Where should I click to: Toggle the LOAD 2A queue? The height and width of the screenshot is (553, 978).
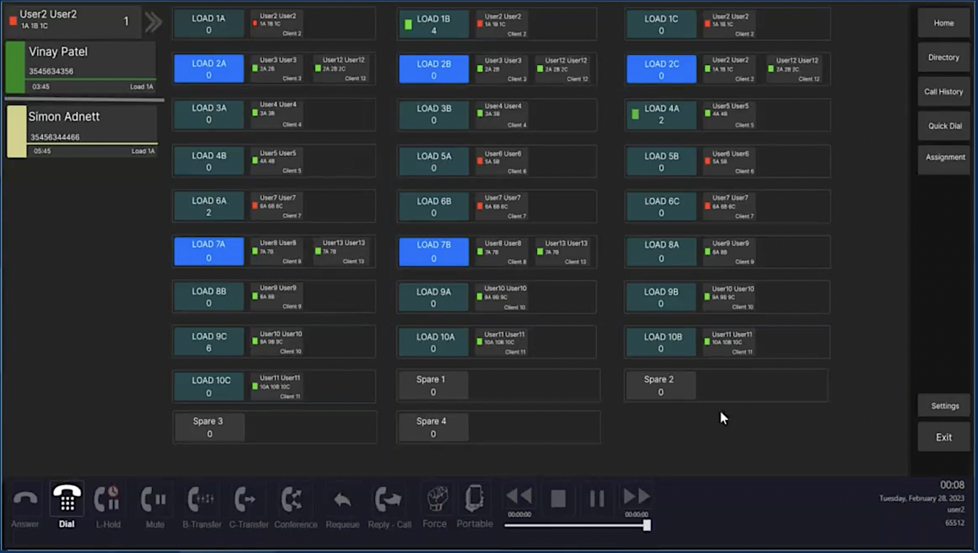(208, 69)
